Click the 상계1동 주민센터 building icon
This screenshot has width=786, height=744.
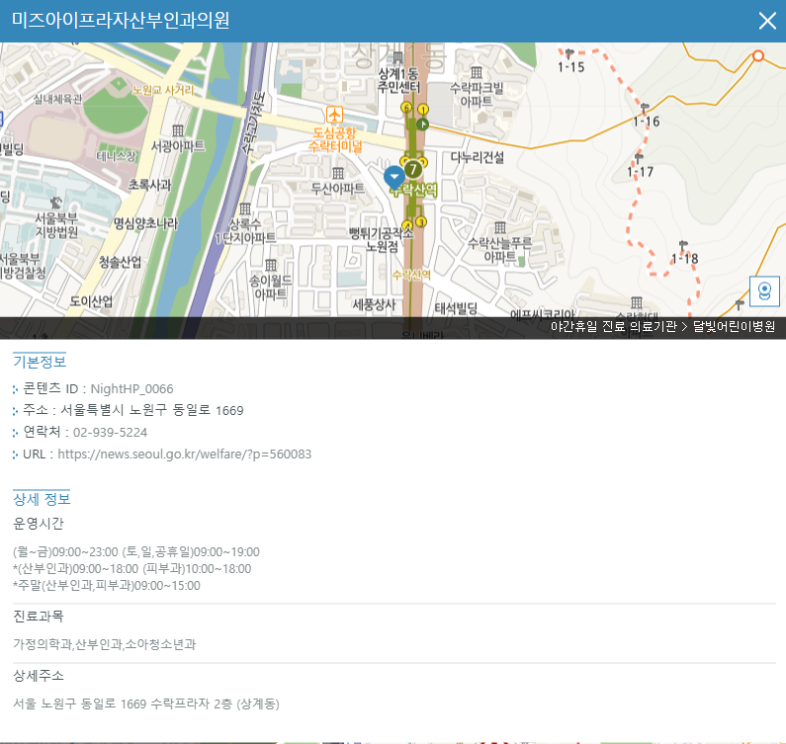pos(397,58)
